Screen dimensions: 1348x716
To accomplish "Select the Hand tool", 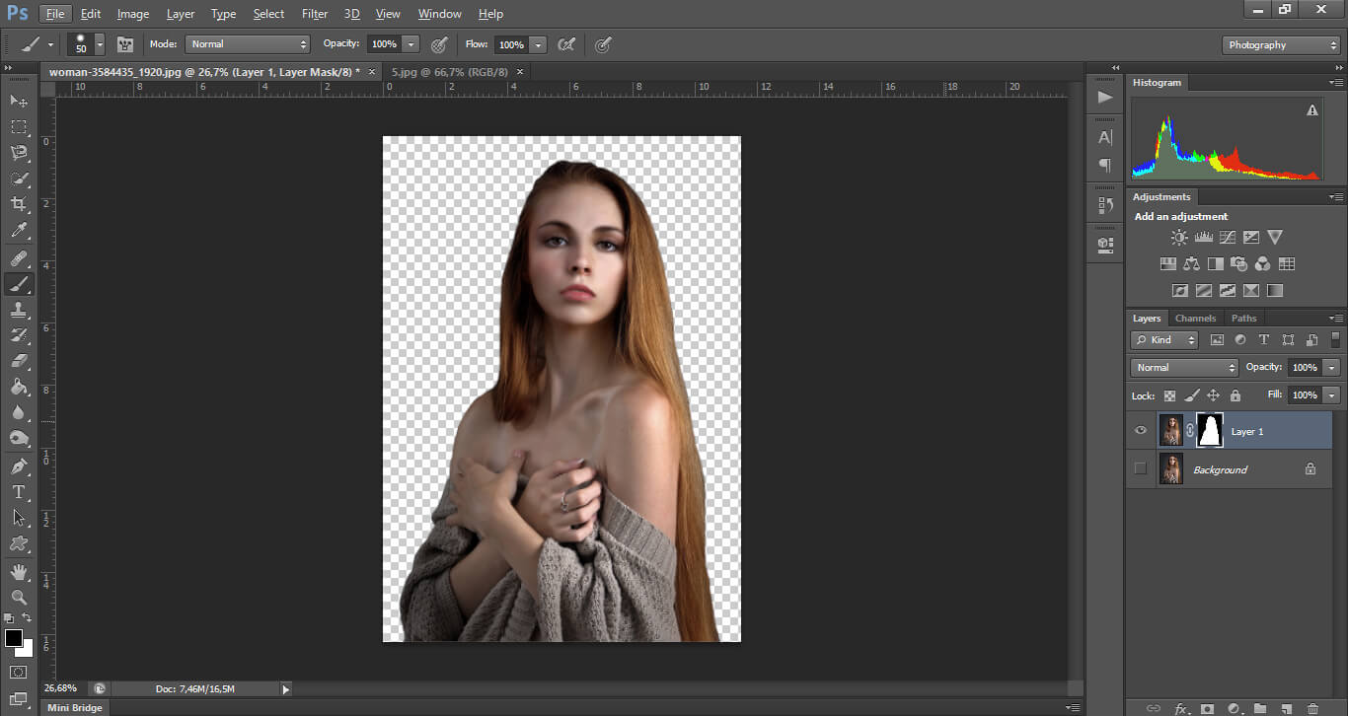I will [19, 572].
